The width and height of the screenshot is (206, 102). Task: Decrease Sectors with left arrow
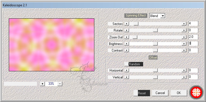127,24
